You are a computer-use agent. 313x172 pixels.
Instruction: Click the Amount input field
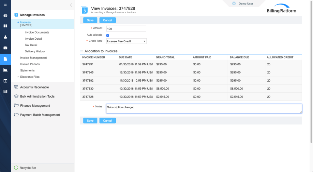point(126,29)
